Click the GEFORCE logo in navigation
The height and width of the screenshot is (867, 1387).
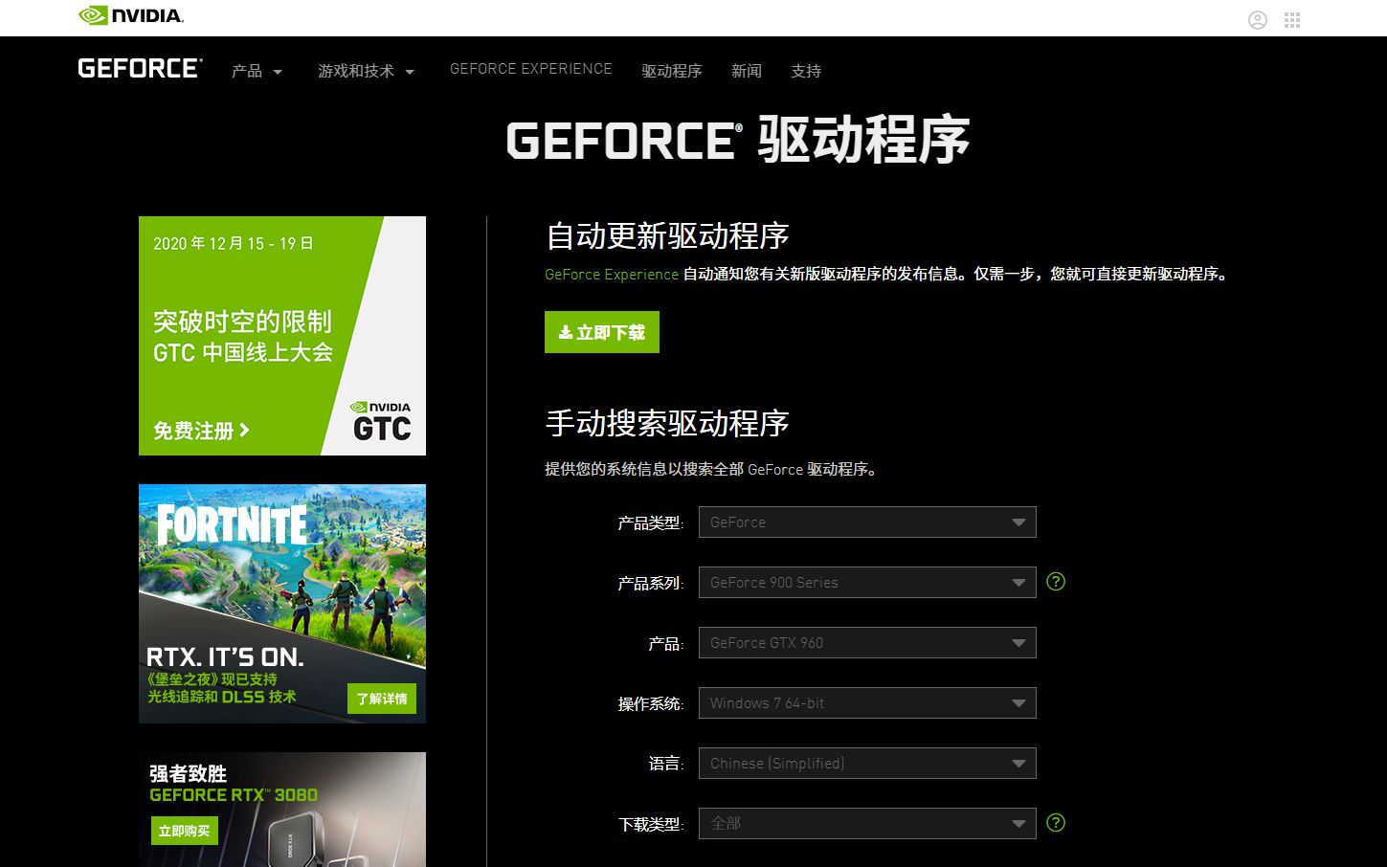coord(140,69)
